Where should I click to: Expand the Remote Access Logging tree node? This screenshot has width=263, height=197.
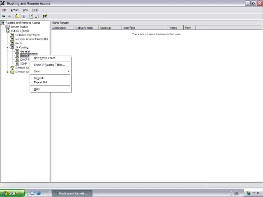(7, 72)
